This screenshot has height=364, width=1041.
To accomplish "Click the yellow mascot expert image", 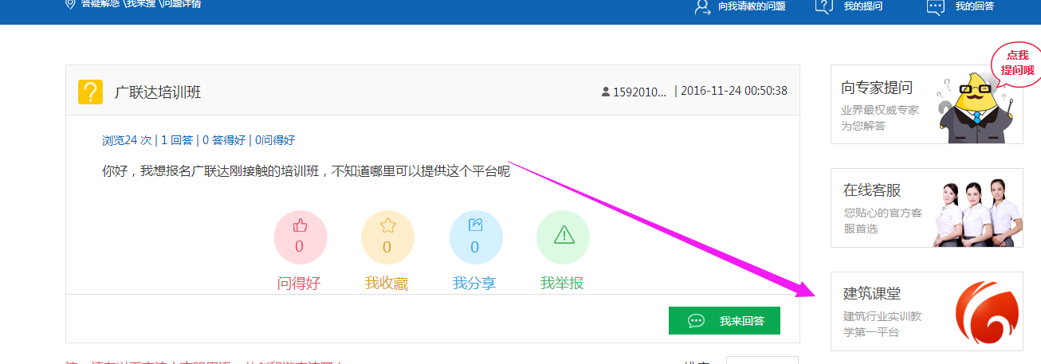I will (x=974, y=106).
